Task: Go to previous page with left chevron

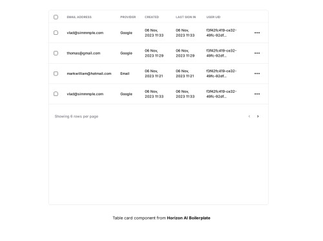Action: click(249, 116)
